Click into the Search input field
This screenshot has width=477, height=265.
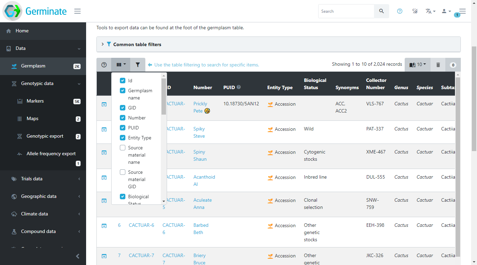(346, 11)
